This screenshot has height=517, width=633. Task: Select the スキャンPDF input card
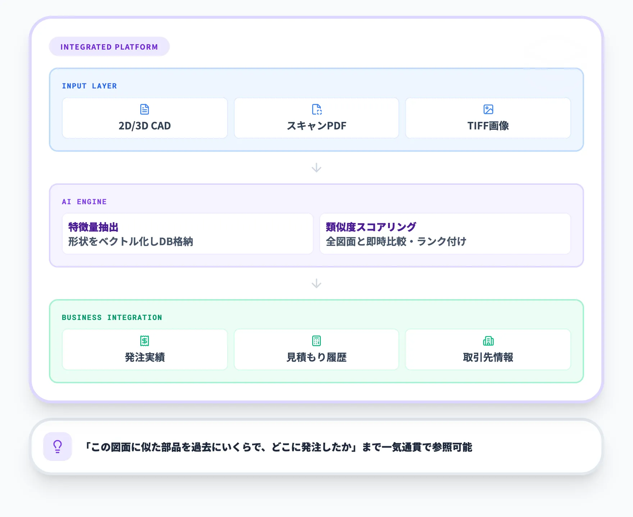coord(316,118)
